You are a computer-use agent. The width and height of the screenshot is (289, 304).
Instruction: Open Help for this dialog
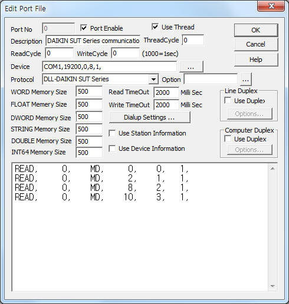256,60
